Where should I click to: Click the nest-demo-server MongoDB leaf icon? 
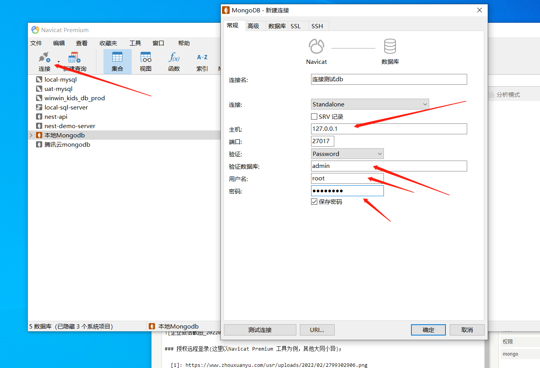(x=39, y=126)
